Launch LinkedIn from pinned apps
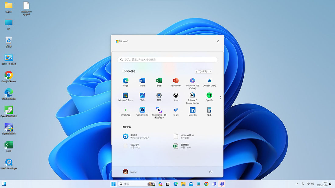The height and width of the screenshot is (188, 335). [x=192, y=110]
